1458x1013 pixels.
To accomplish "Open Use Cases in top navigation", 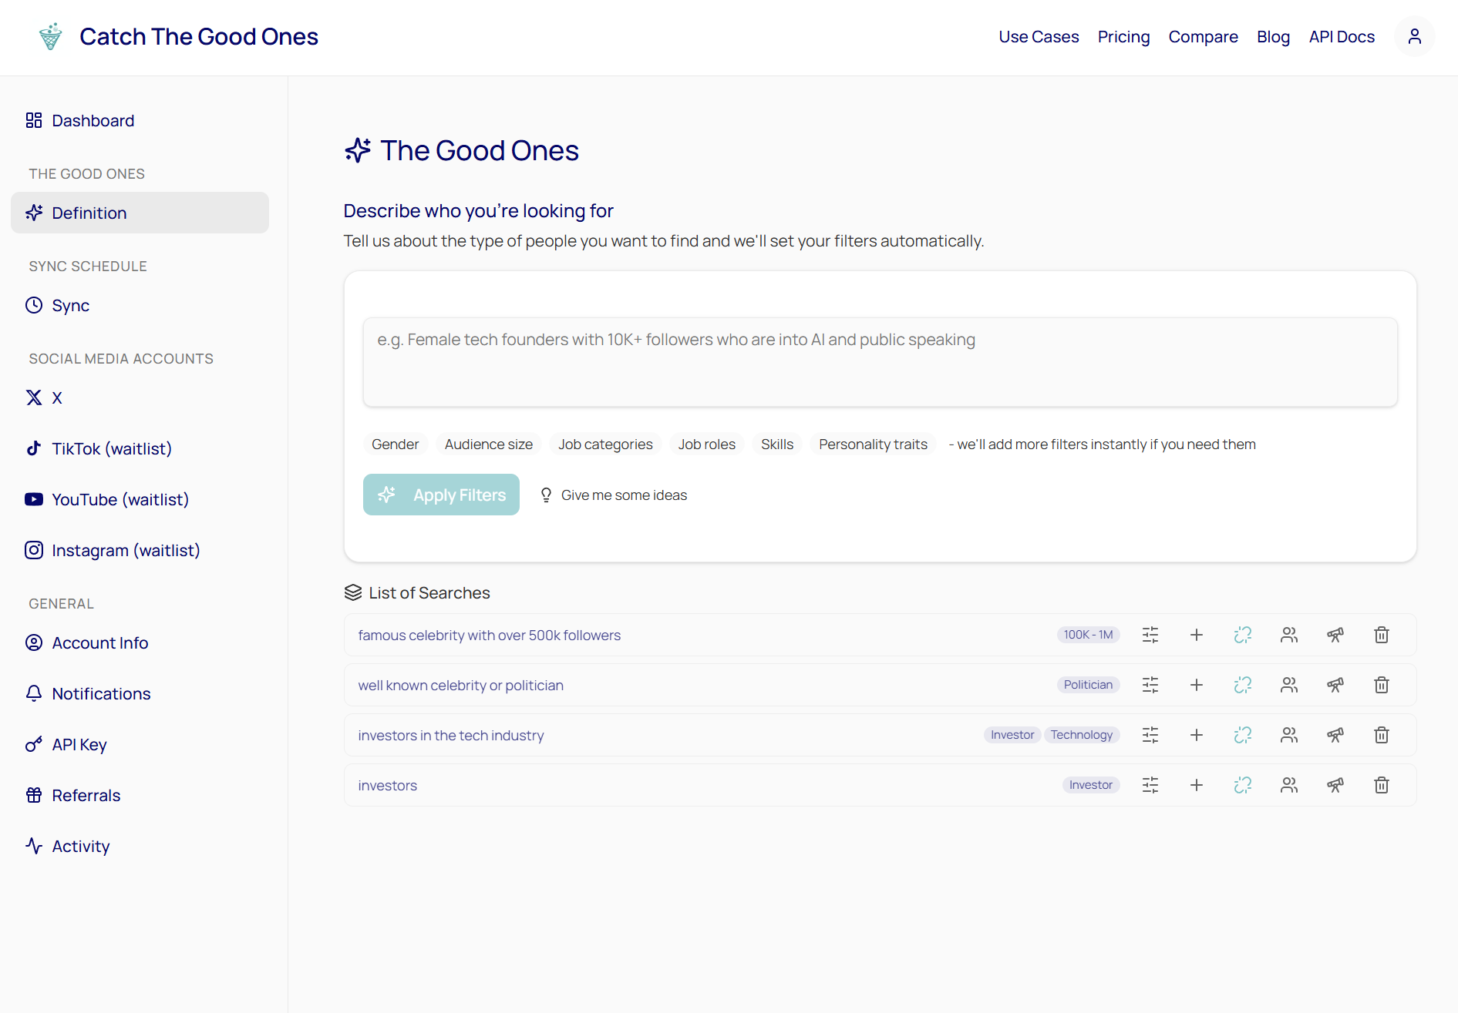I will pos(1039,37).
